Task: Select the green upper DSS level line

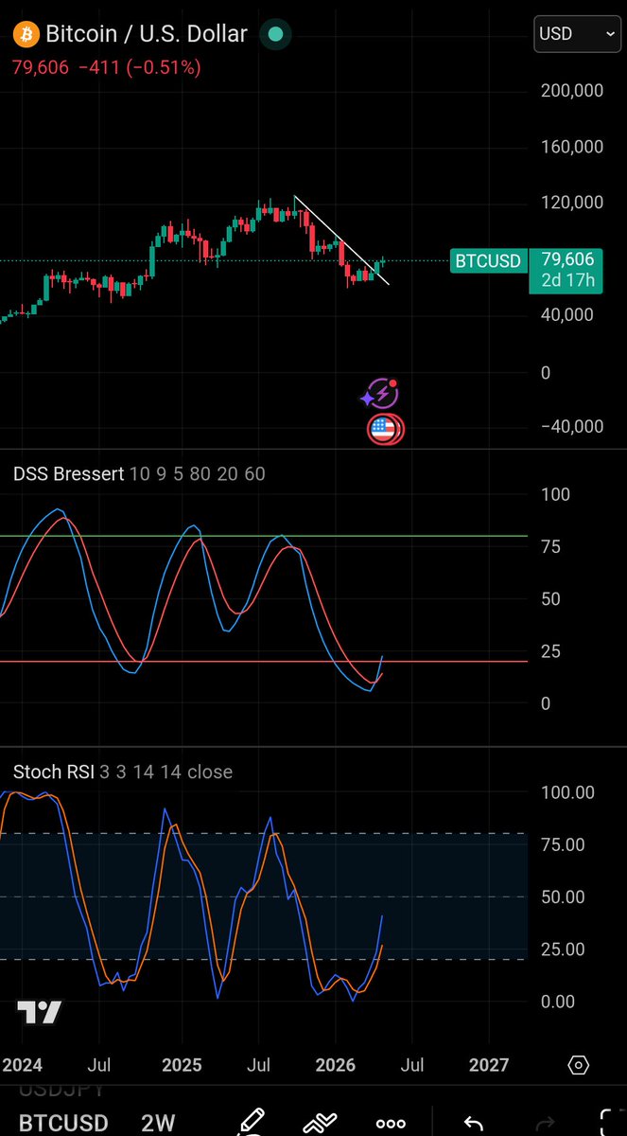Action: pyautogui.click(x=264, y=537)
